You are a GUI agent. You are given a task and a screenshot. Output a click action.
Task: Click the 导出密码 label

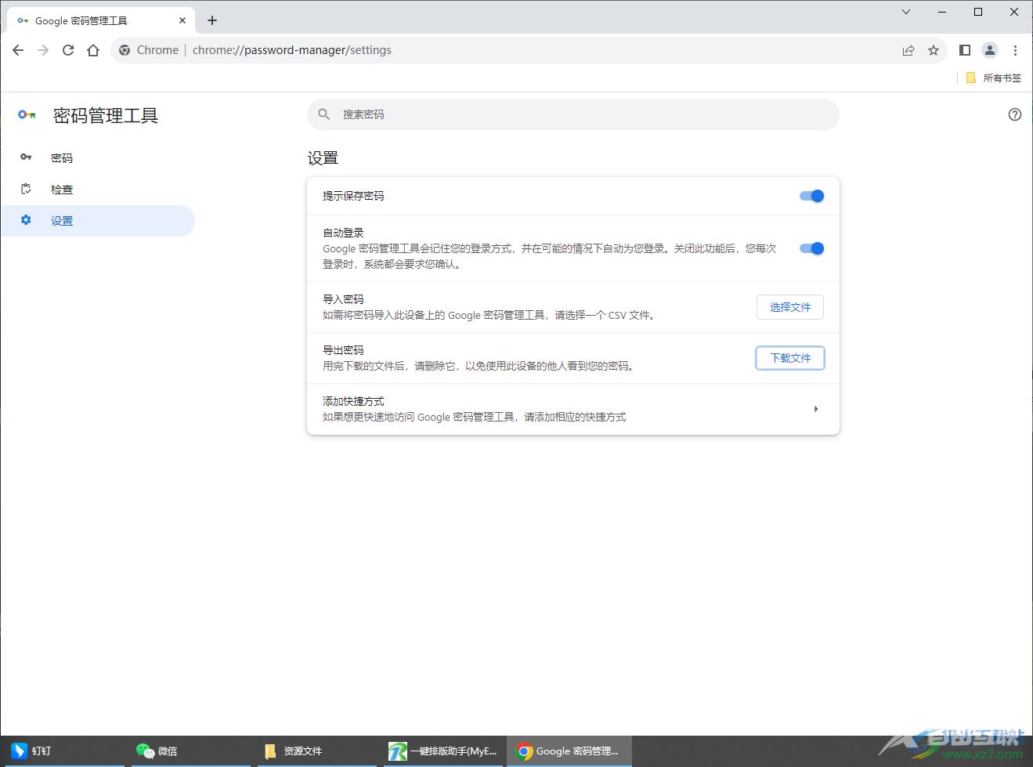[x=343, y=350]
